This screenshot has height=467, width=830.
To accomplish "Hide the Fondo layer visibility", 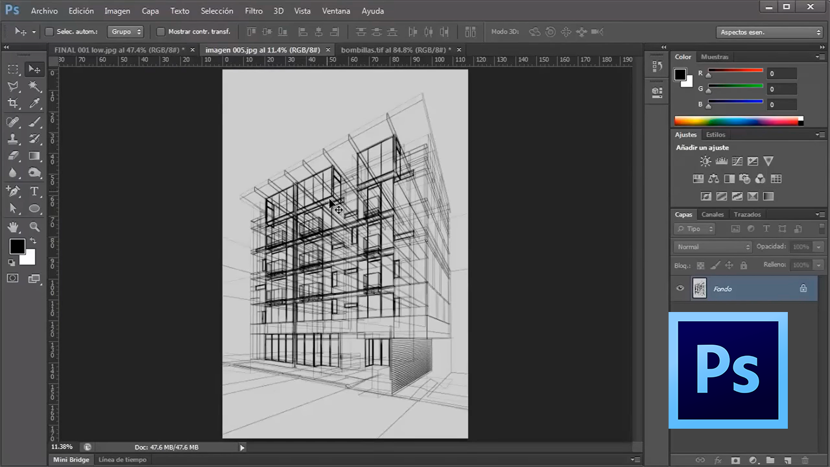I will point(680,289).
